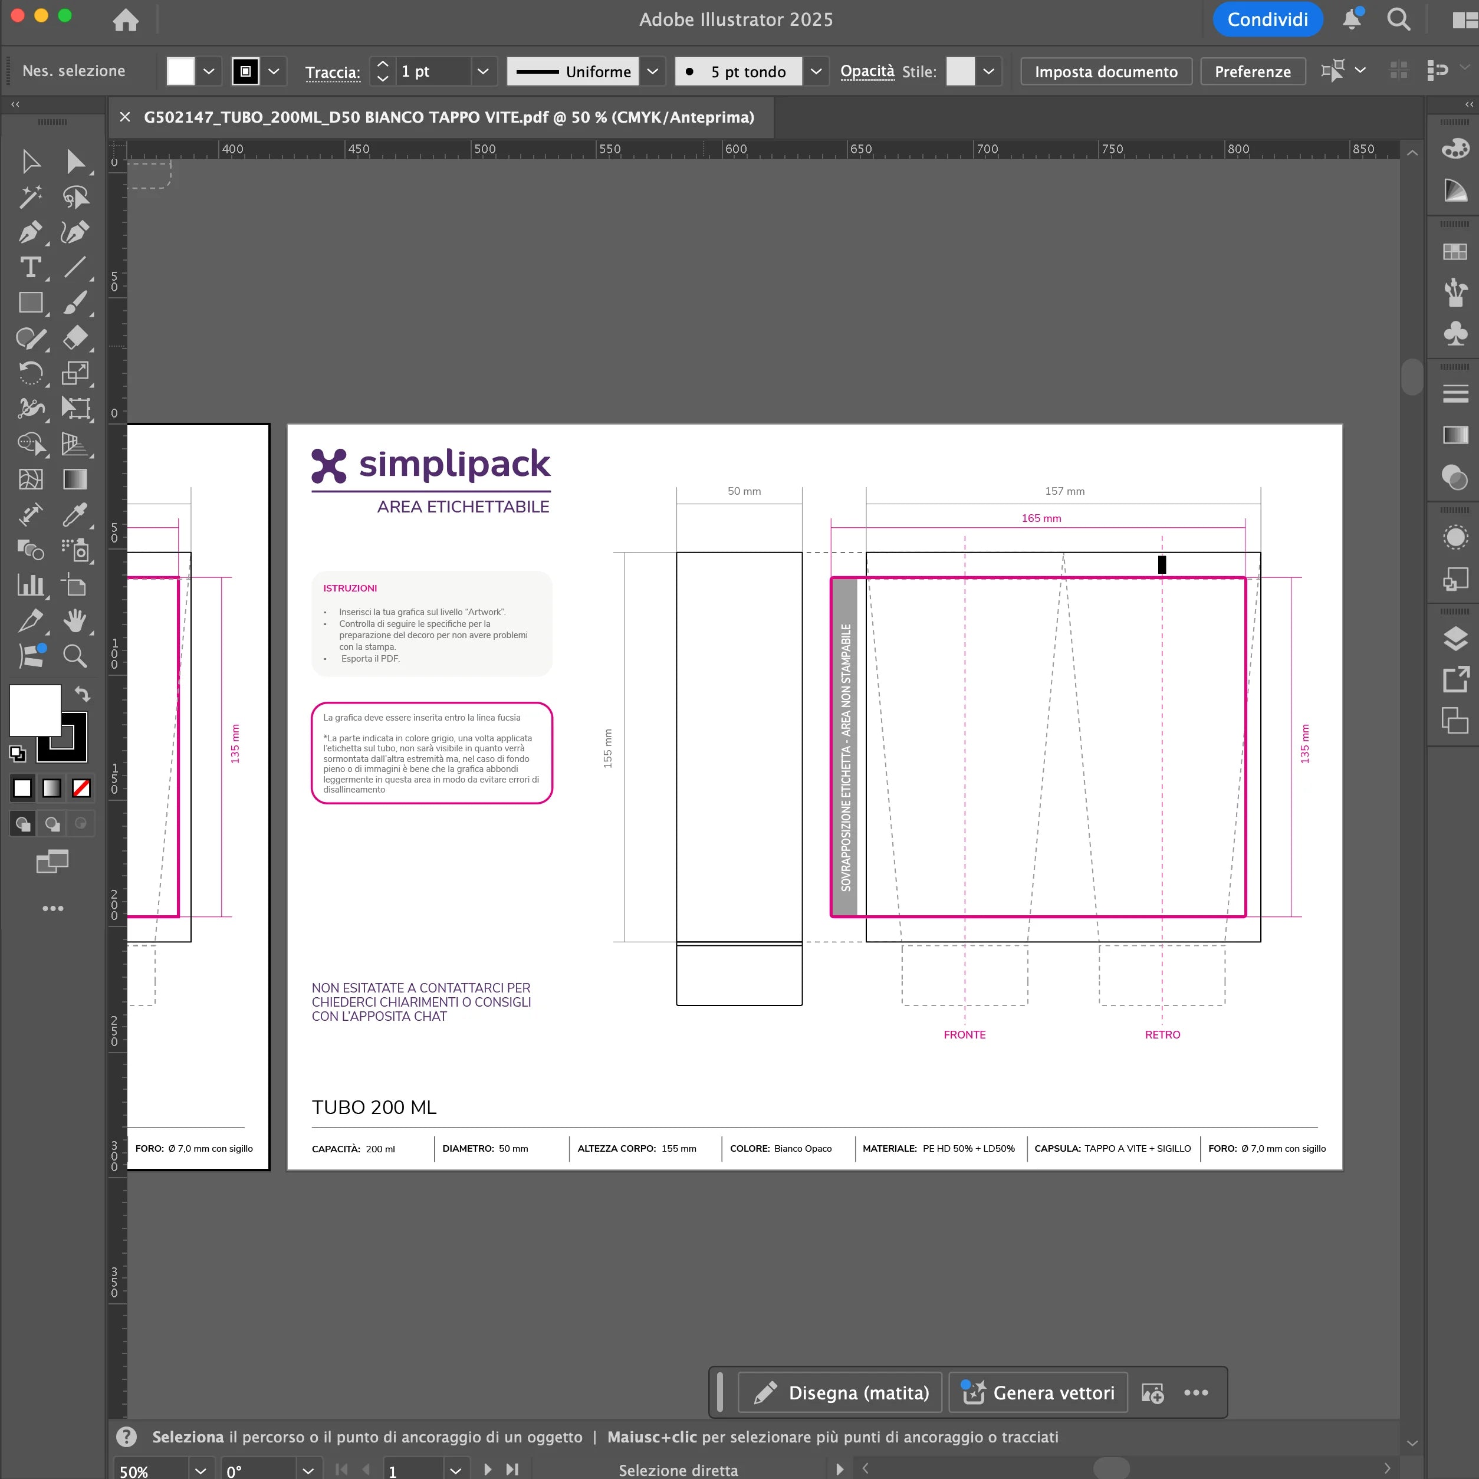Select the Eyedropper tool

(74, 515)
